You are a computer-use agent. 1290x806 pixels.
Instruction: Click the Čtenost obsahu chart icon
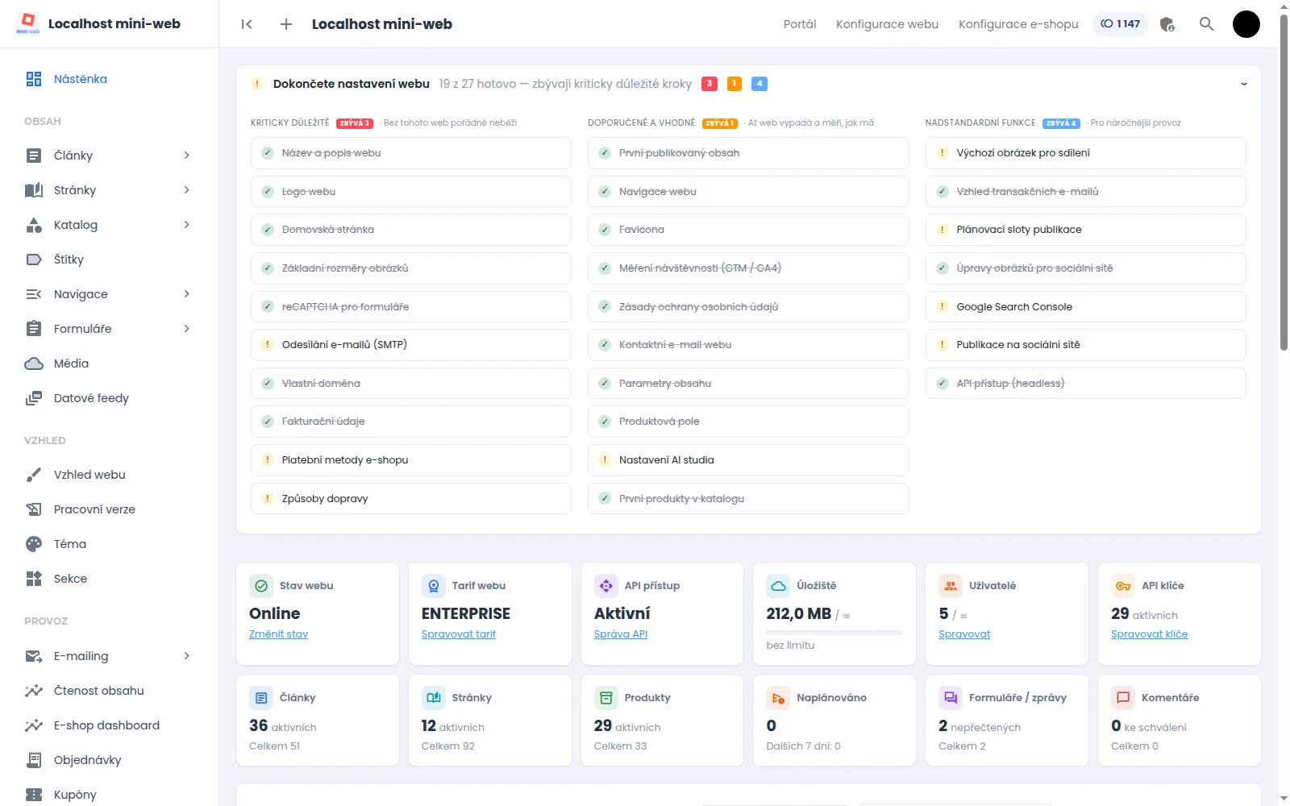pos(34,691)
